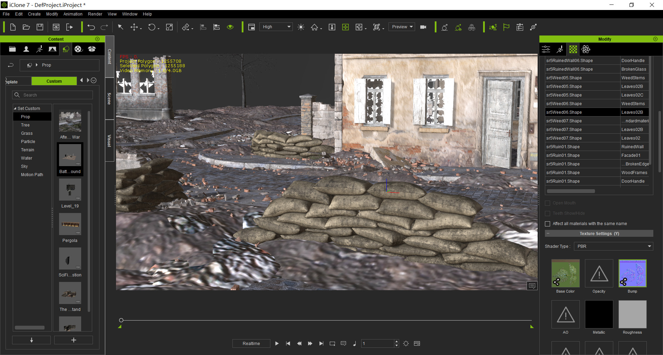Select the Move object tool
The height and width of the screenshot is (355, 663).
[134, 27]
